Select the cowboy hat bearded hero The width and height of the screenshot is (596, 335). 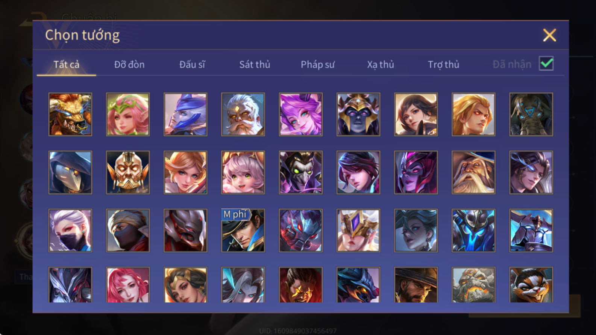416,285
